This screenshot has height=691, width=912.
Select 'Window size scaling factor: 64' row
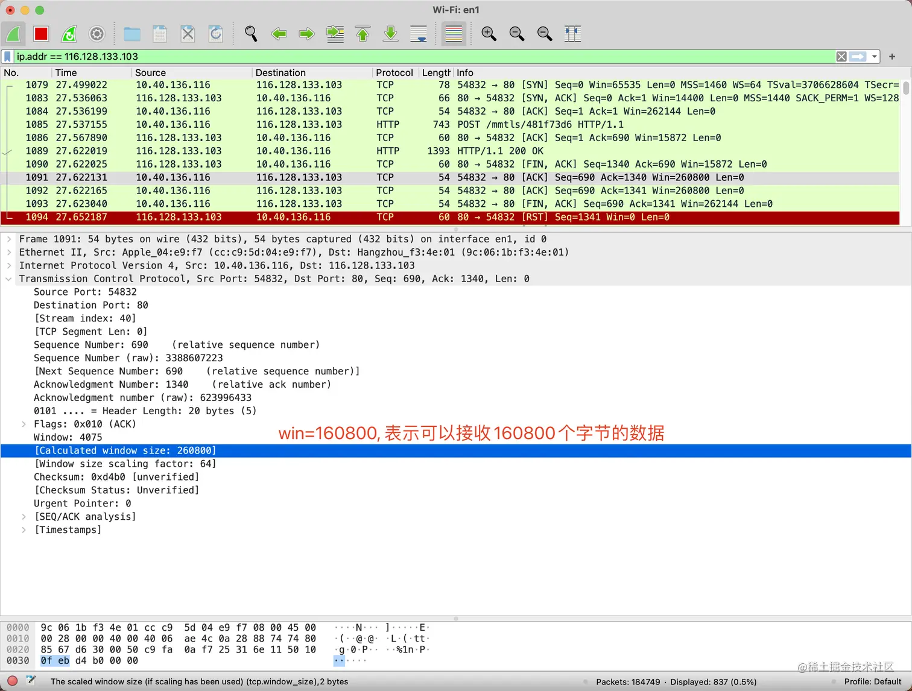(x=125, y=464)
